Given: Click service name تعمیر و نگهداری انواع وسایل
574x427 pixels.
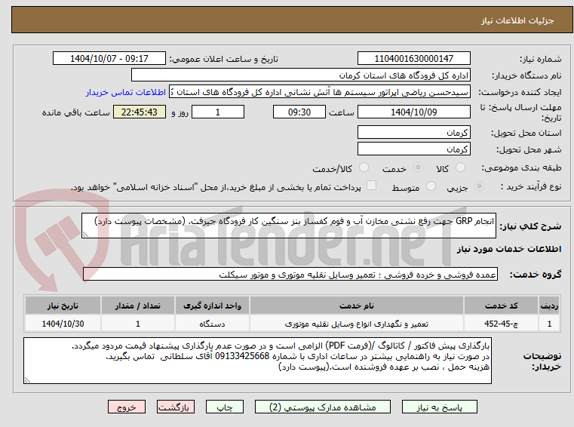Looking at the screenshot, I should click(357, 324).
